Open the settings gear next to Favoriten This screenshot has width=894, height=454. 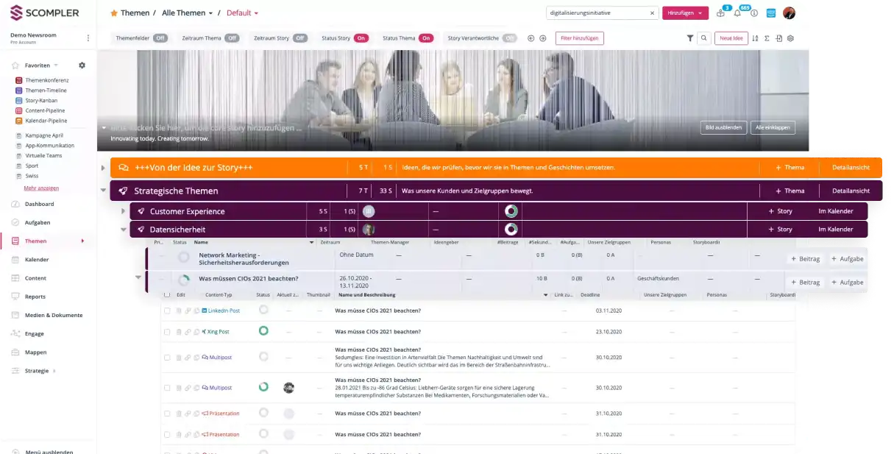click(82, 65)
